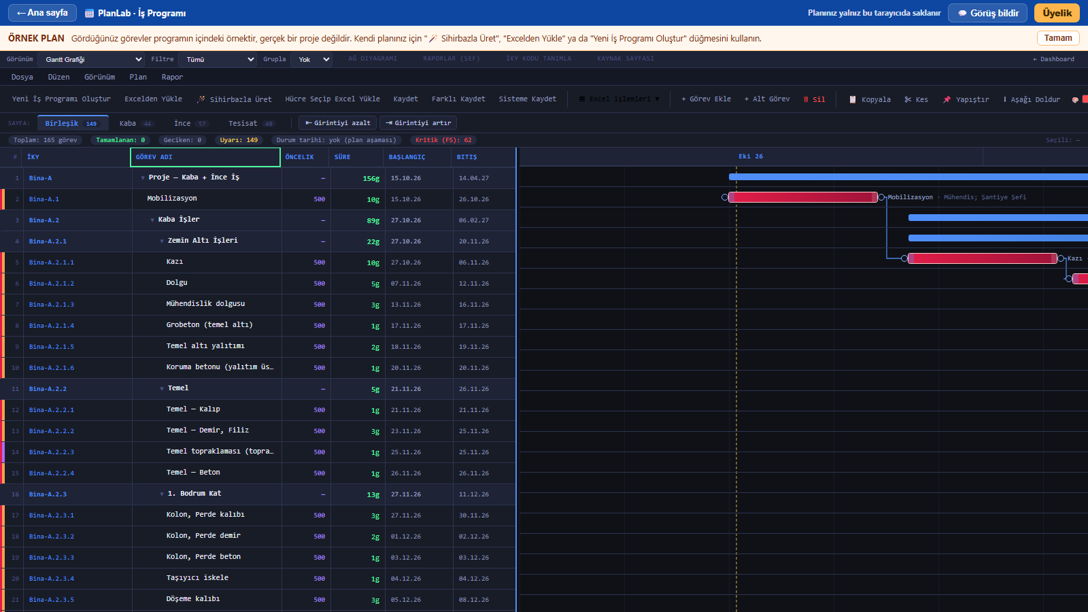
Task: Open the color palette icon in toolbar
Action: click(x=1075, y=99)
